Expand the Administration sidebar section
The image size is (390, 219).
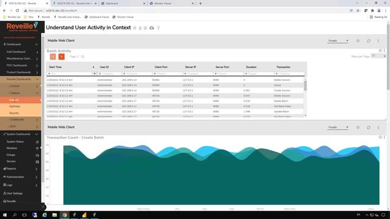point(37,177)
